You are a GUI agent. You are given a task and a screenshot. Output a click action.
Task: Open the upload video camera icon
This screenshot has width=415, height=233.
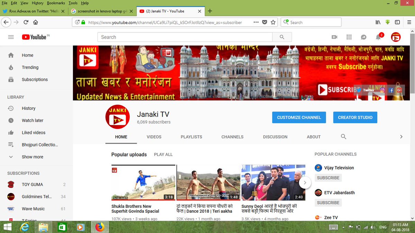click(334, 37)
